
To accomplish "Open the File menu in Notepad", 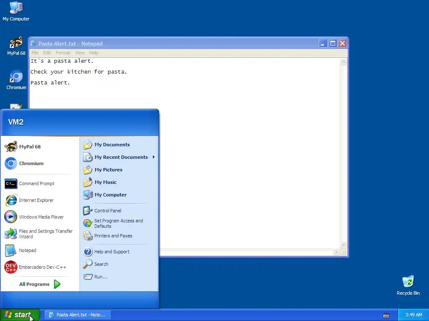I will 35,53.
